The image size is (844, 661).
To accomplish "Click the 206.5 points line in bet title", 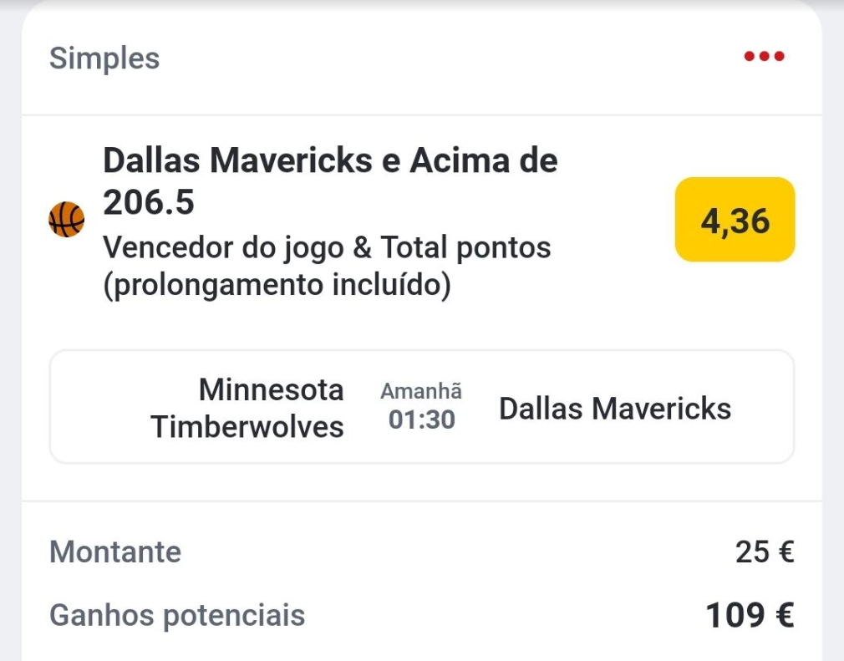I will pyautogui.click(x=149, y=202).
